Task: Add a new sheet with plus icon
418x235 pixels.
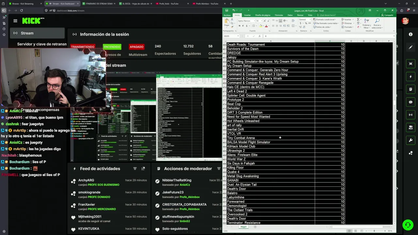Action: coord(255,227)
